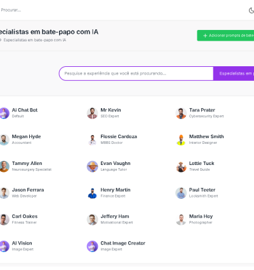The height and width of the screenshot is (270, 254).
Task: Click the Motivational Expert subtitle
Action: [x=117, y=222]
